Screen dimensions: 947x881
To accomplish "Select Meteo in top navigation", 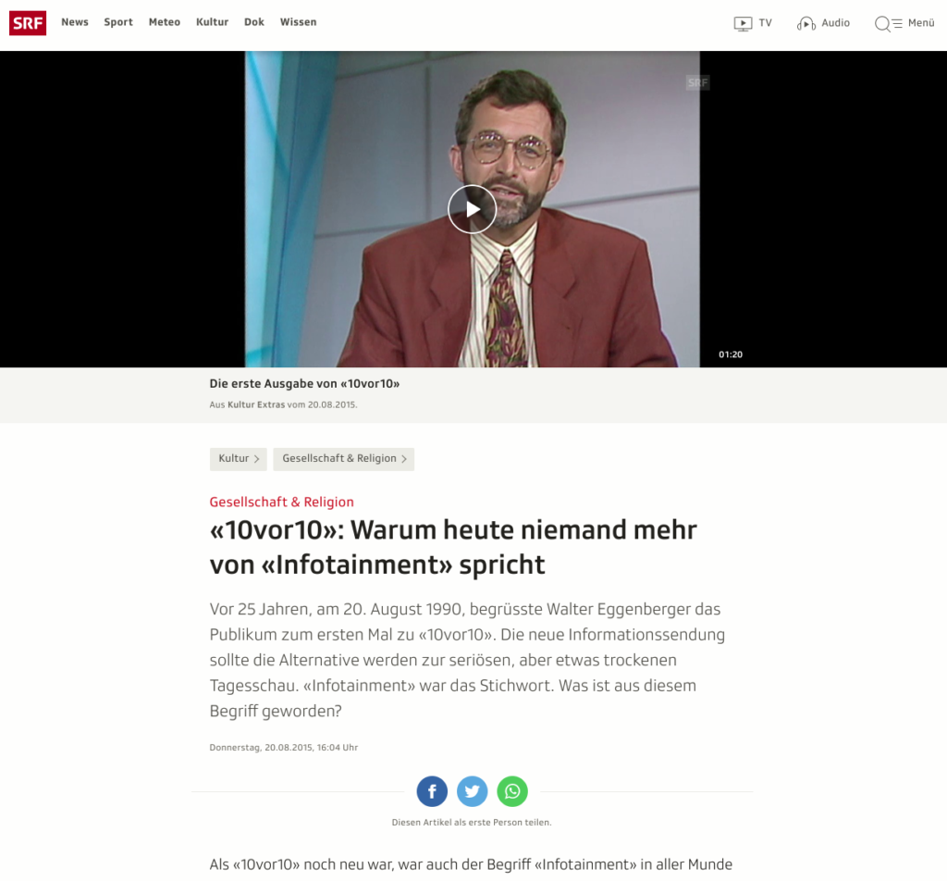I will click(x=165, y=22).
